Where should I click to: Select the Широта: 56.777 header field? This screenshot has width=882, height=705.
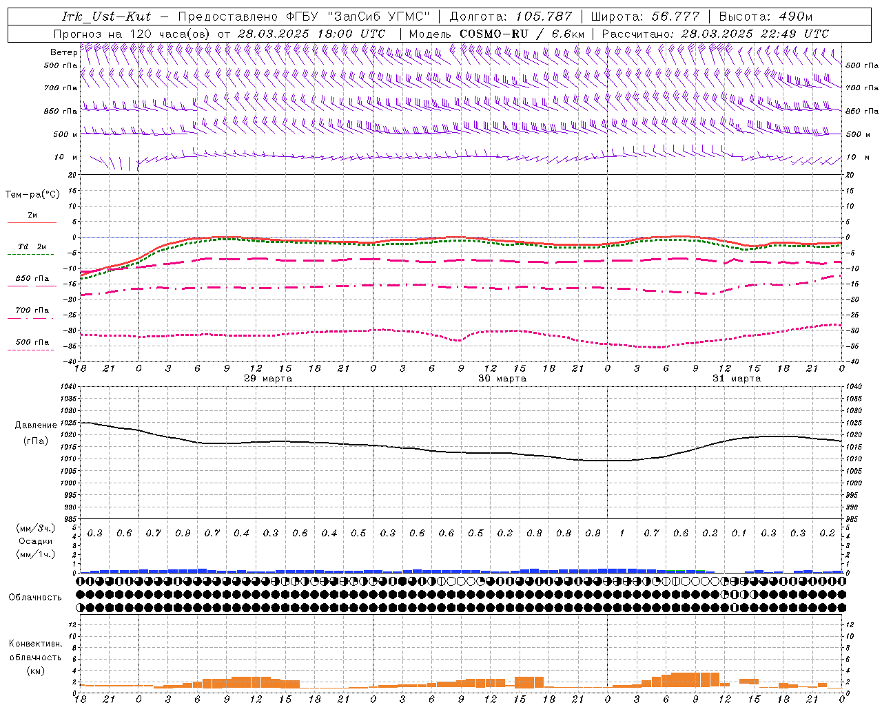(x=645, y=17)
